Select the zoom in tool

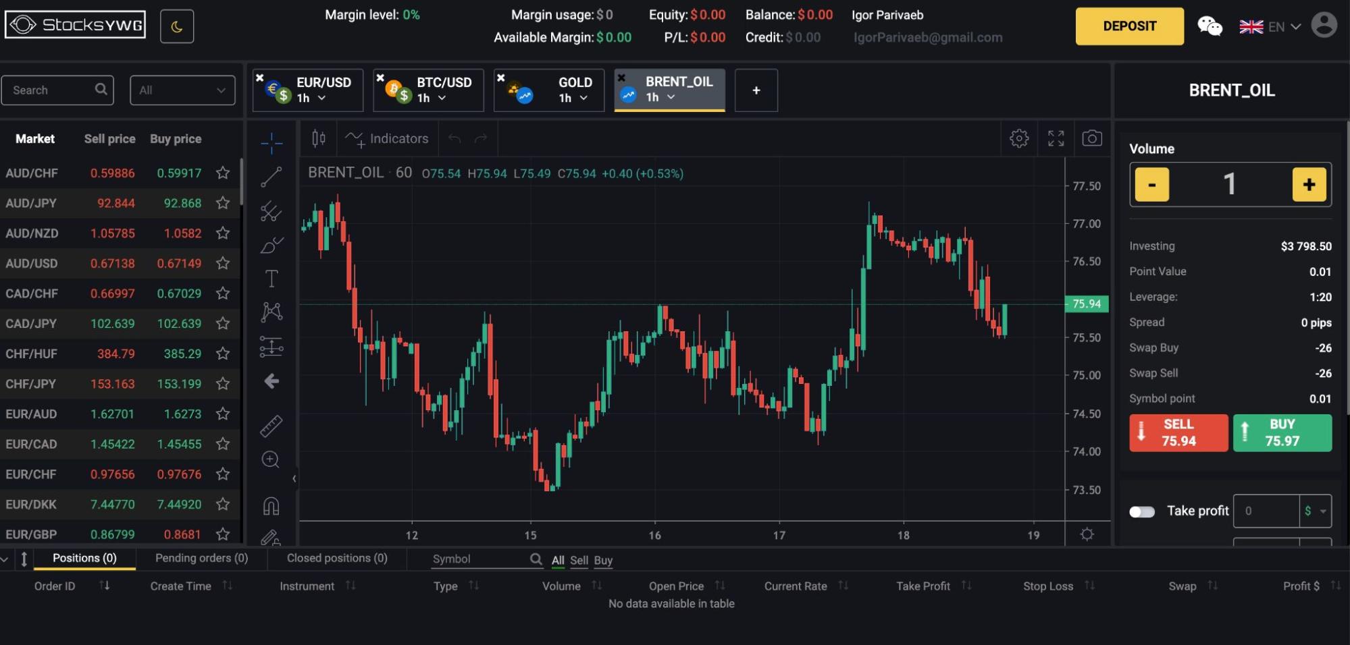pyautogui.click(x=271, y=460)
